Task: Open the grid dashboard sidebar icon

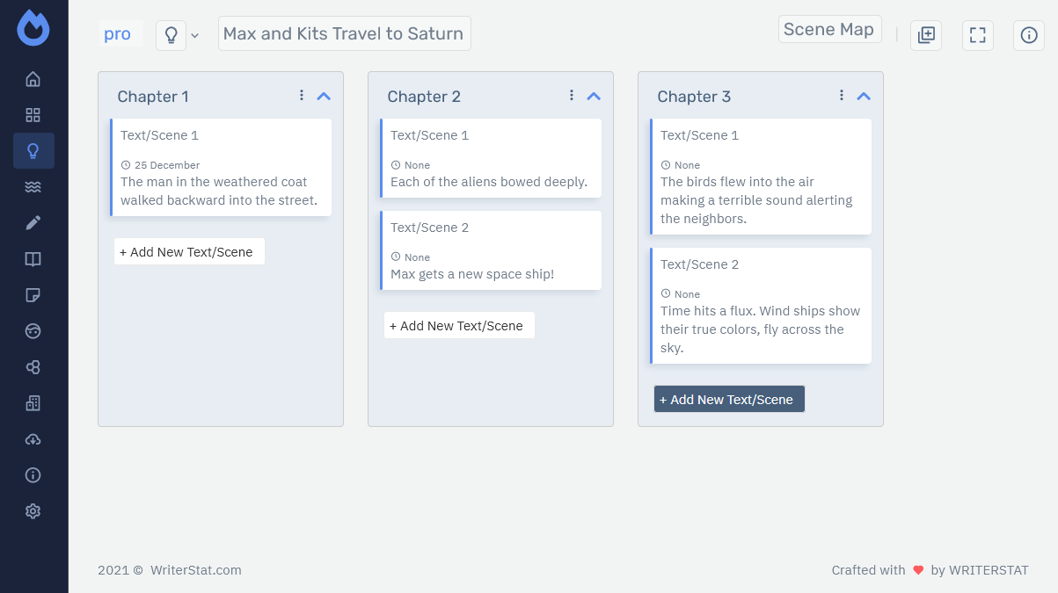Action: 33,115
